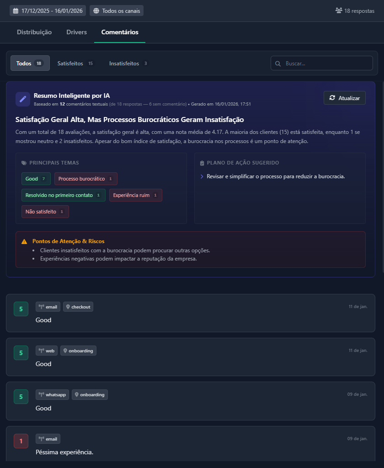The width and height of the screenshot is (384, 468).
Task: Click the tag icon beside Principais Temas
Action: click(24, 163)
